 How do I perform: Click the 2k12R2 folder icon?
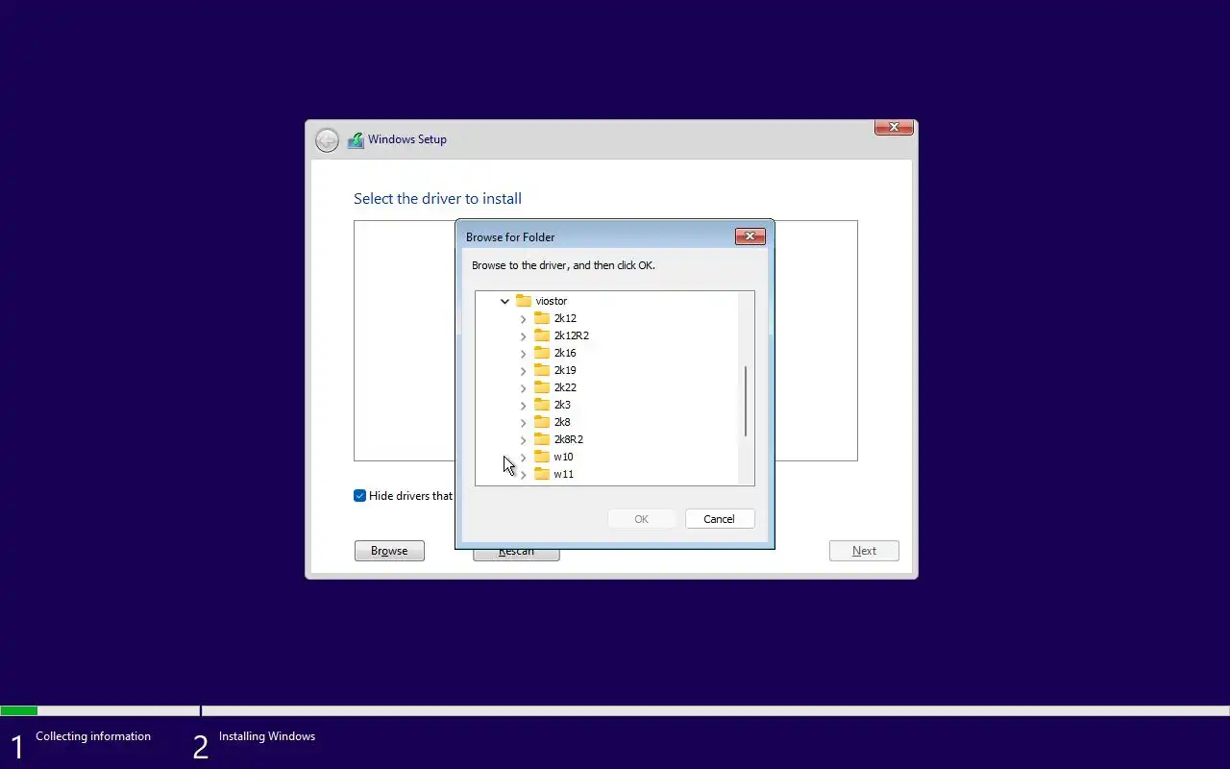(x=542, y=335)
